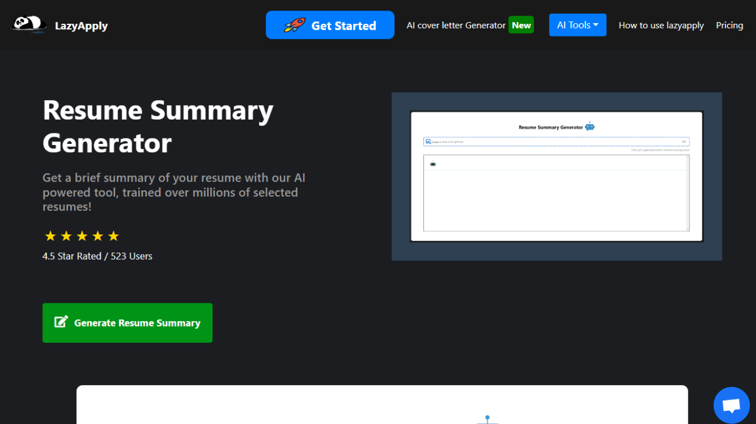Viewport: 756px width, 424px height.
Task: Click the first rating star
Action: pos(50,236)
